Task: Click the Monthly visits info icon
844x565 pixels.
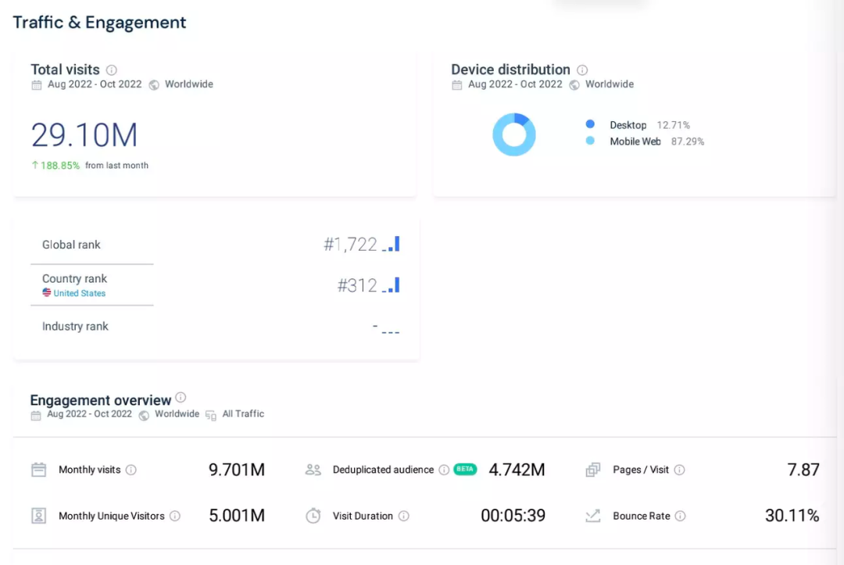Action: pos(131,470)
